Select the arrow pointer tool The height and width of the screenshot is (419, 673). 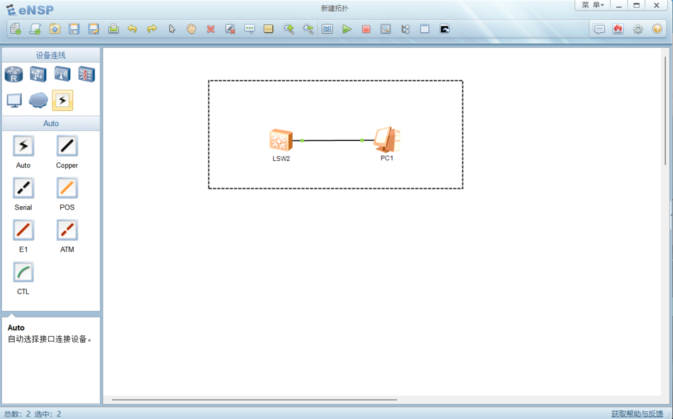tap(172, 29)
